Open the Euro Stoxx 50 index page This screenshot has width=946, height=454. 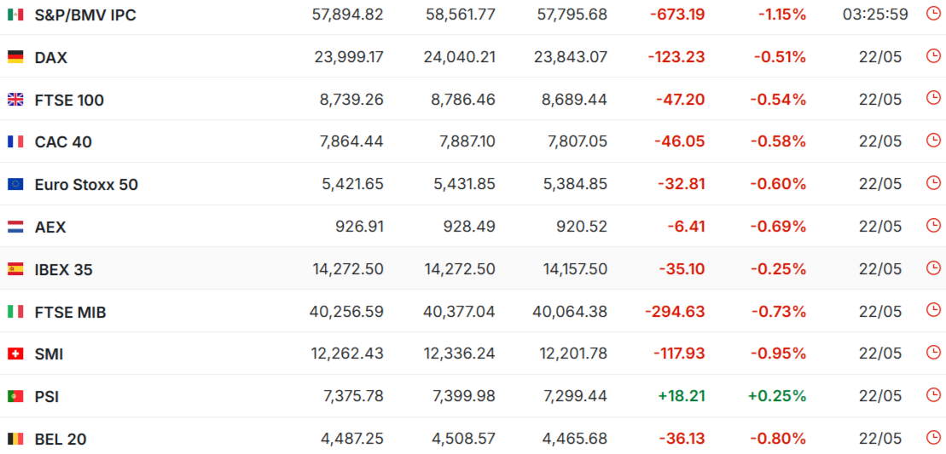pos(86,185)
